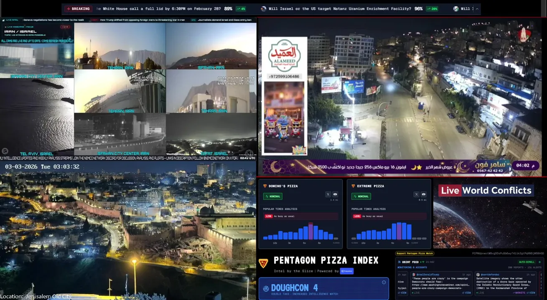This screenshot has height=300, width=547.
Task: Open MARKETS link on the @sentdefender post
Action: 519,292
